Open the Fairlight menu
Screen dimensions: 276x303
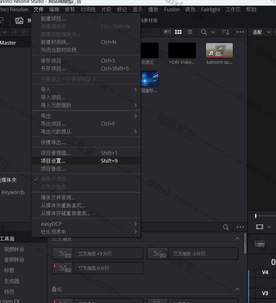(x=211, y=9)
